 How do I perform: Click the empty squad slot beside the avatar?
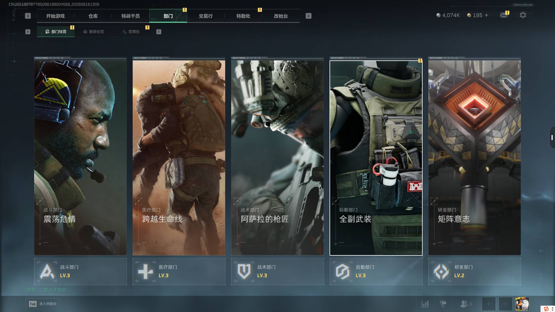505,304
